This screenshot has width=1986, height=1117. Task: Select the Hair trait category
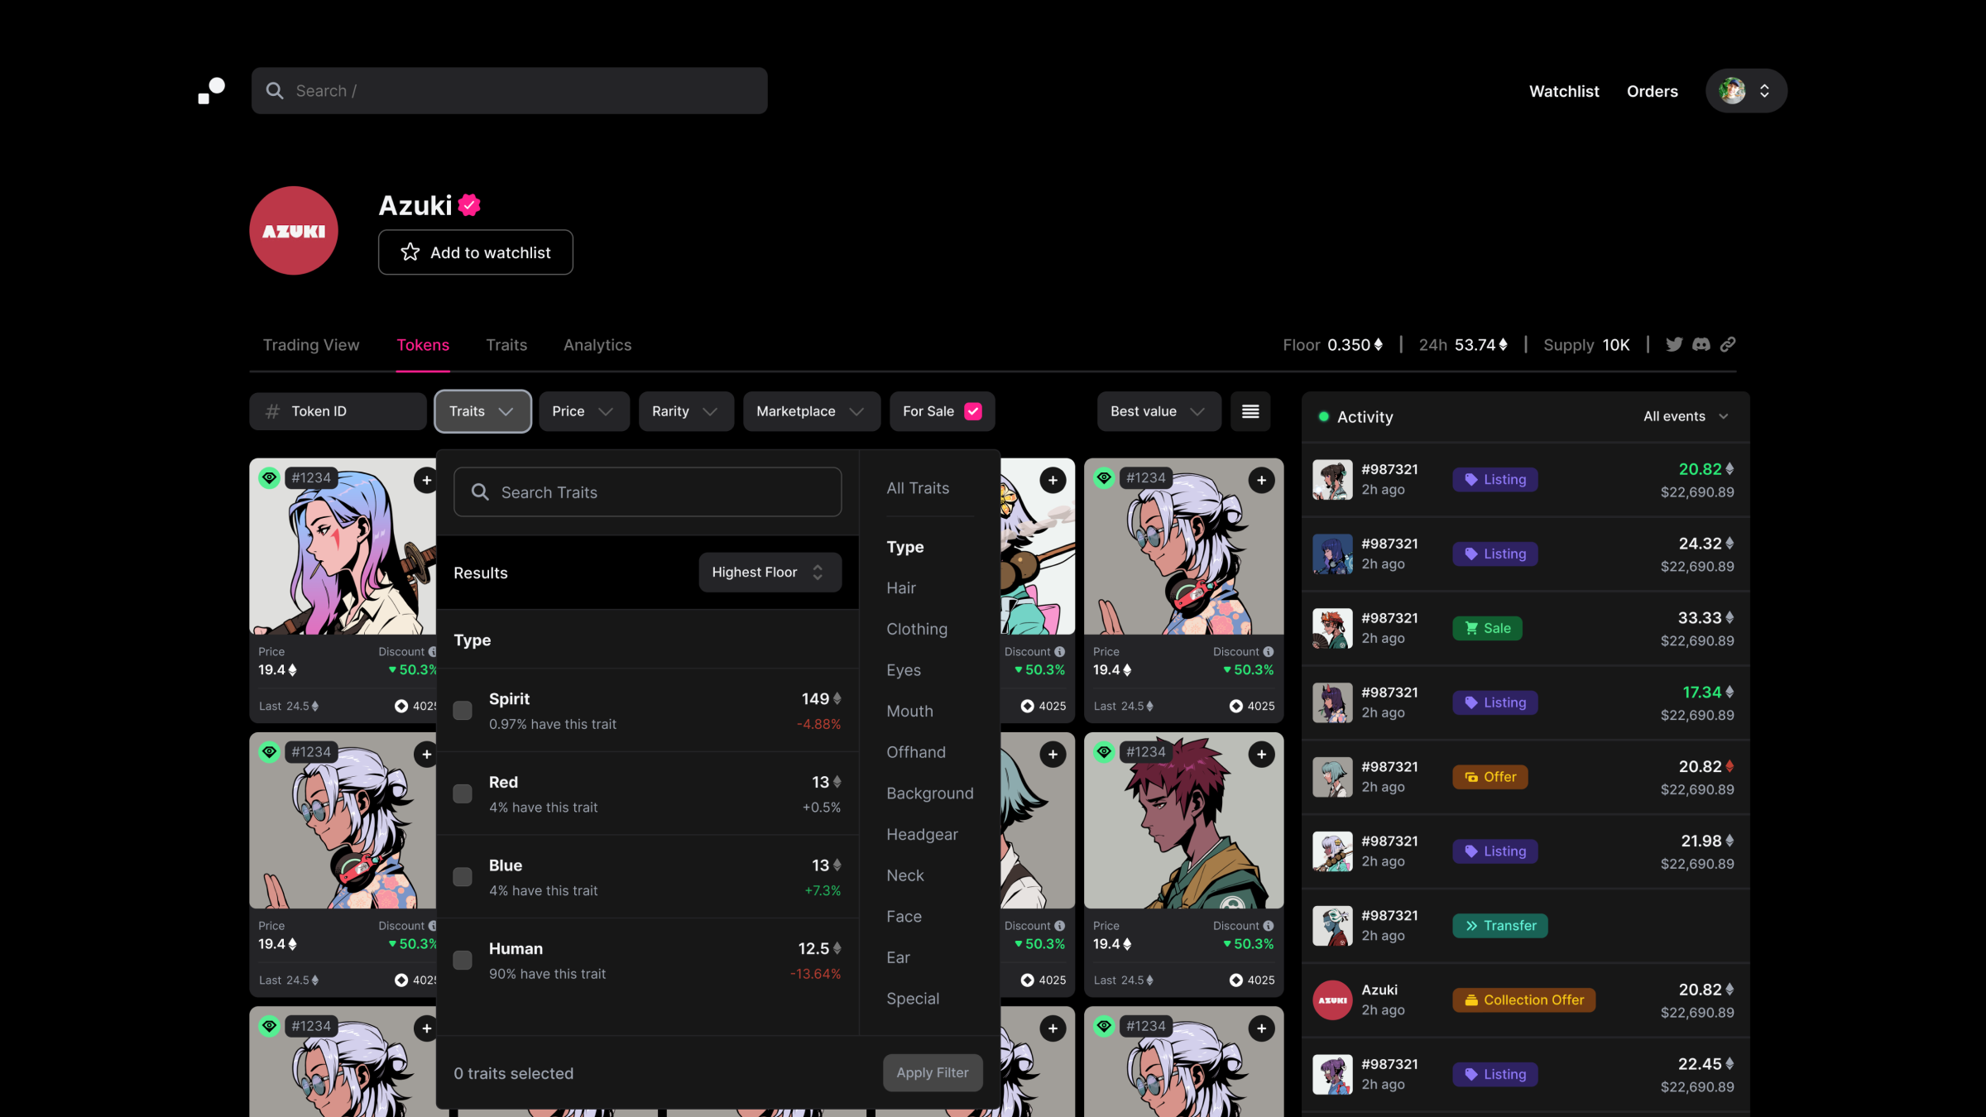(x=901, y=588)
